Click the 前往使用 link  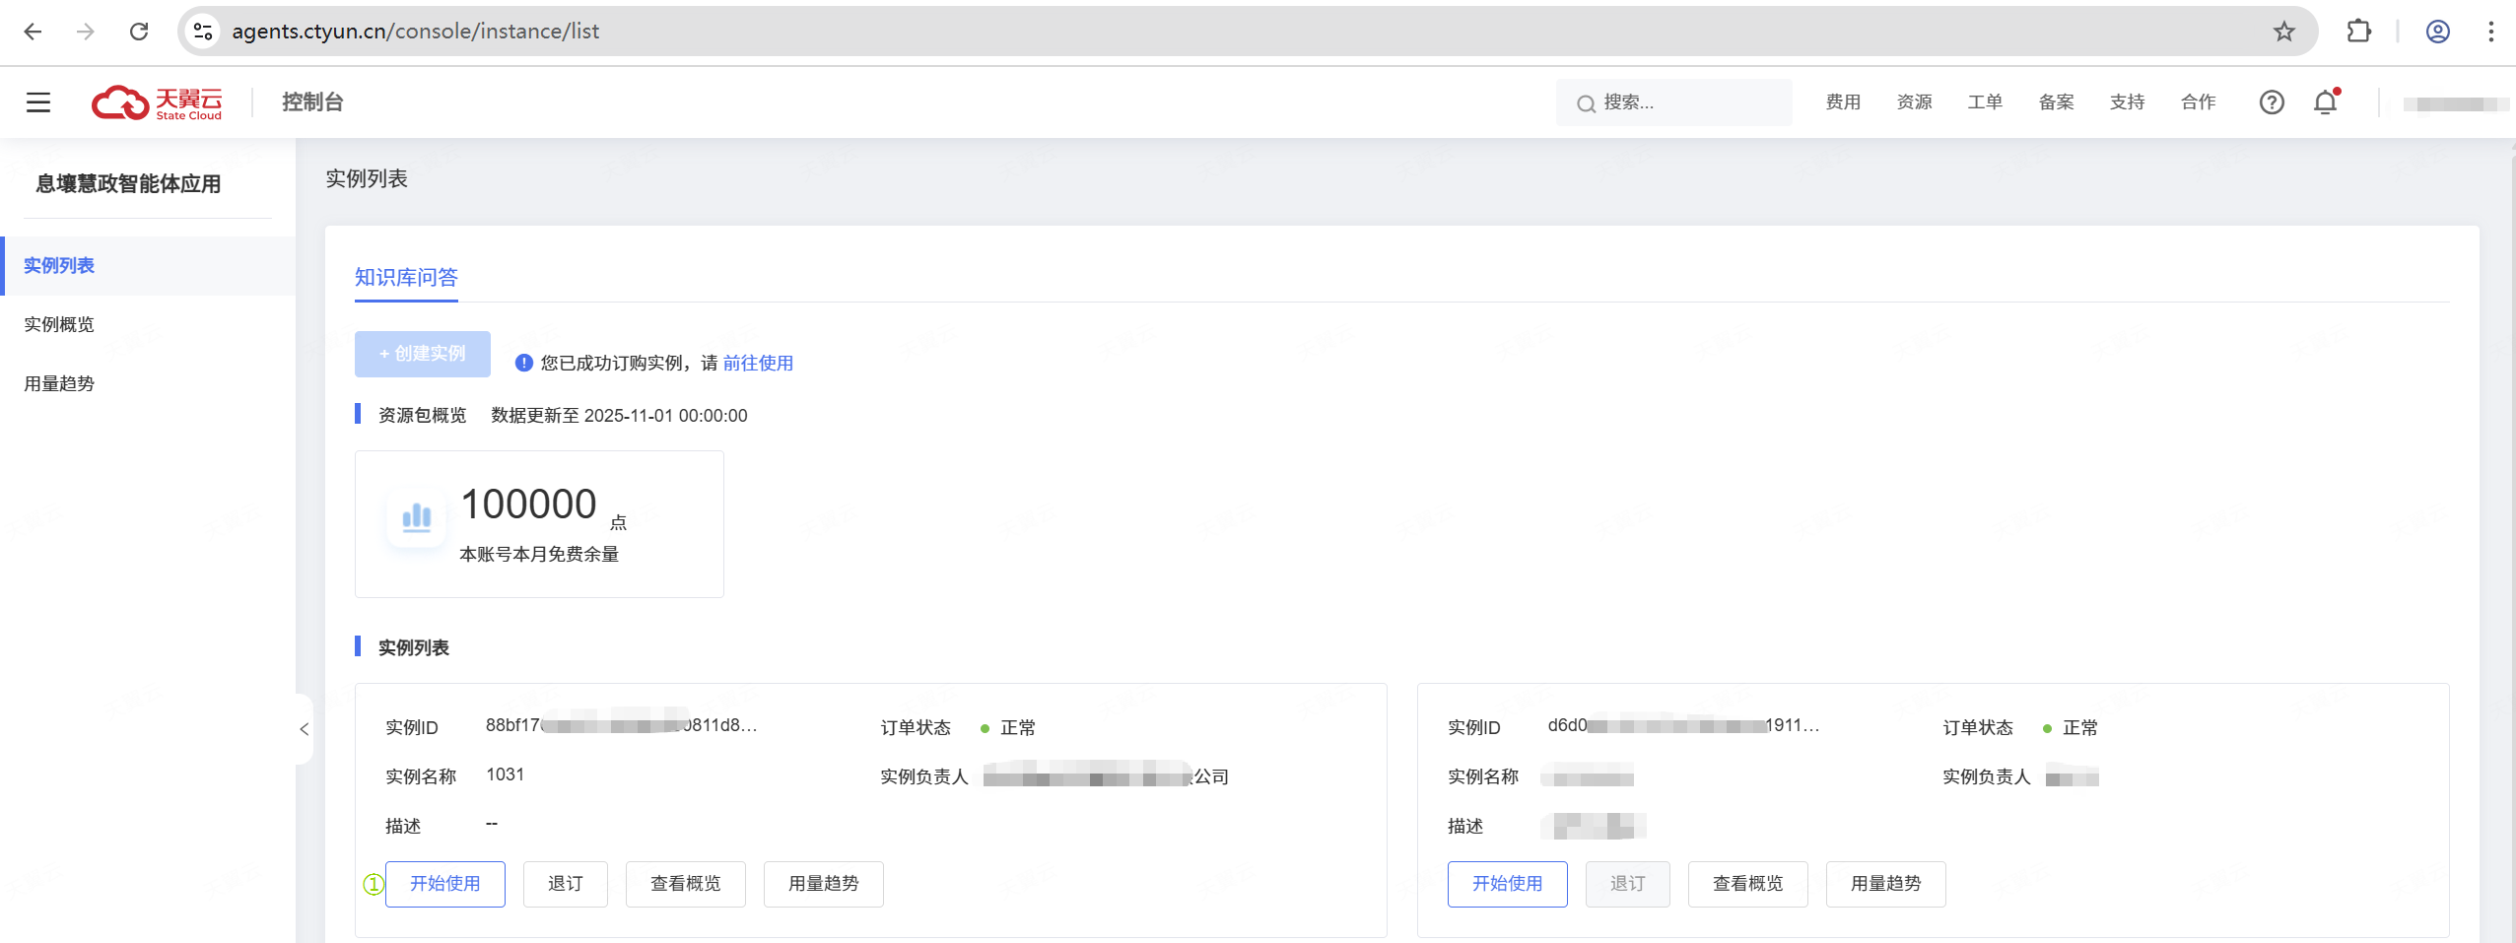click(x=757, y=364)
